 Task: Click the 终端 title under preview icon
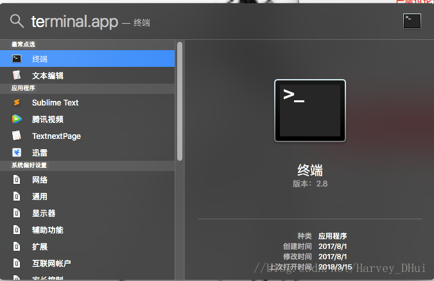(310, 170)
